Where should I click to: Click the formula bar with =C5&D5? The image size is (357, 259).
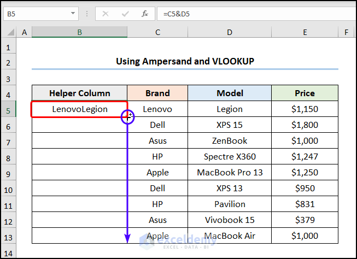point(257,14)
